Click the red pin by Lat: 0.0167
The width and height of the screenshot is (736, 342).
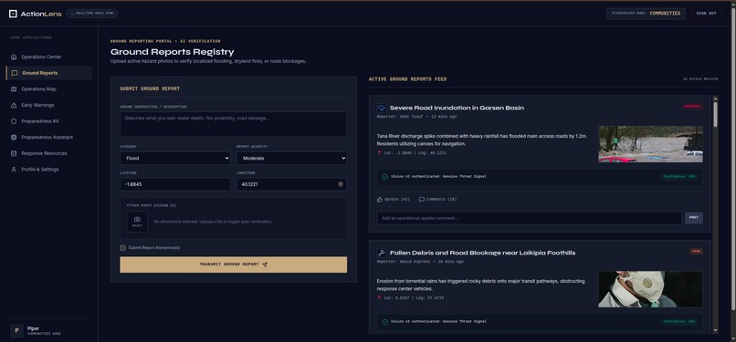click(x=379, y=297)
